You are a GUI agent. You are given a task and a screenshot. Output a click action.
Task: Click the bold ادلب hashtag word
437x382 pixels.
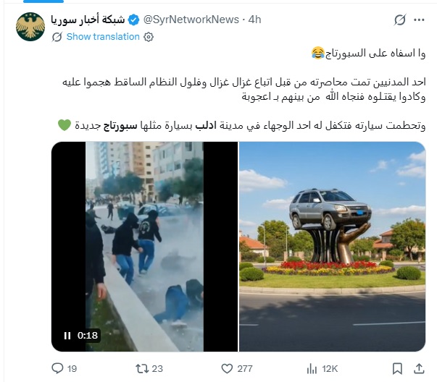point(206,125)
